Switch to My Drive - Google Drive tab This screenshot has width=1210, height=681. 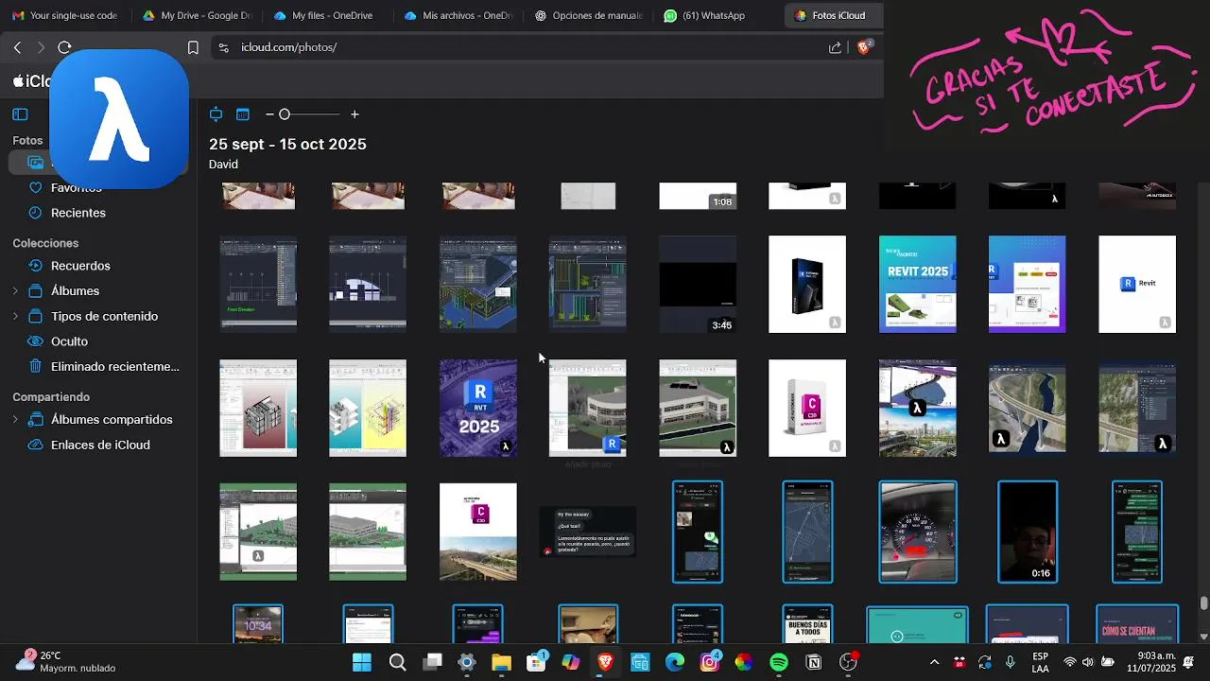[x=197, y=15]
